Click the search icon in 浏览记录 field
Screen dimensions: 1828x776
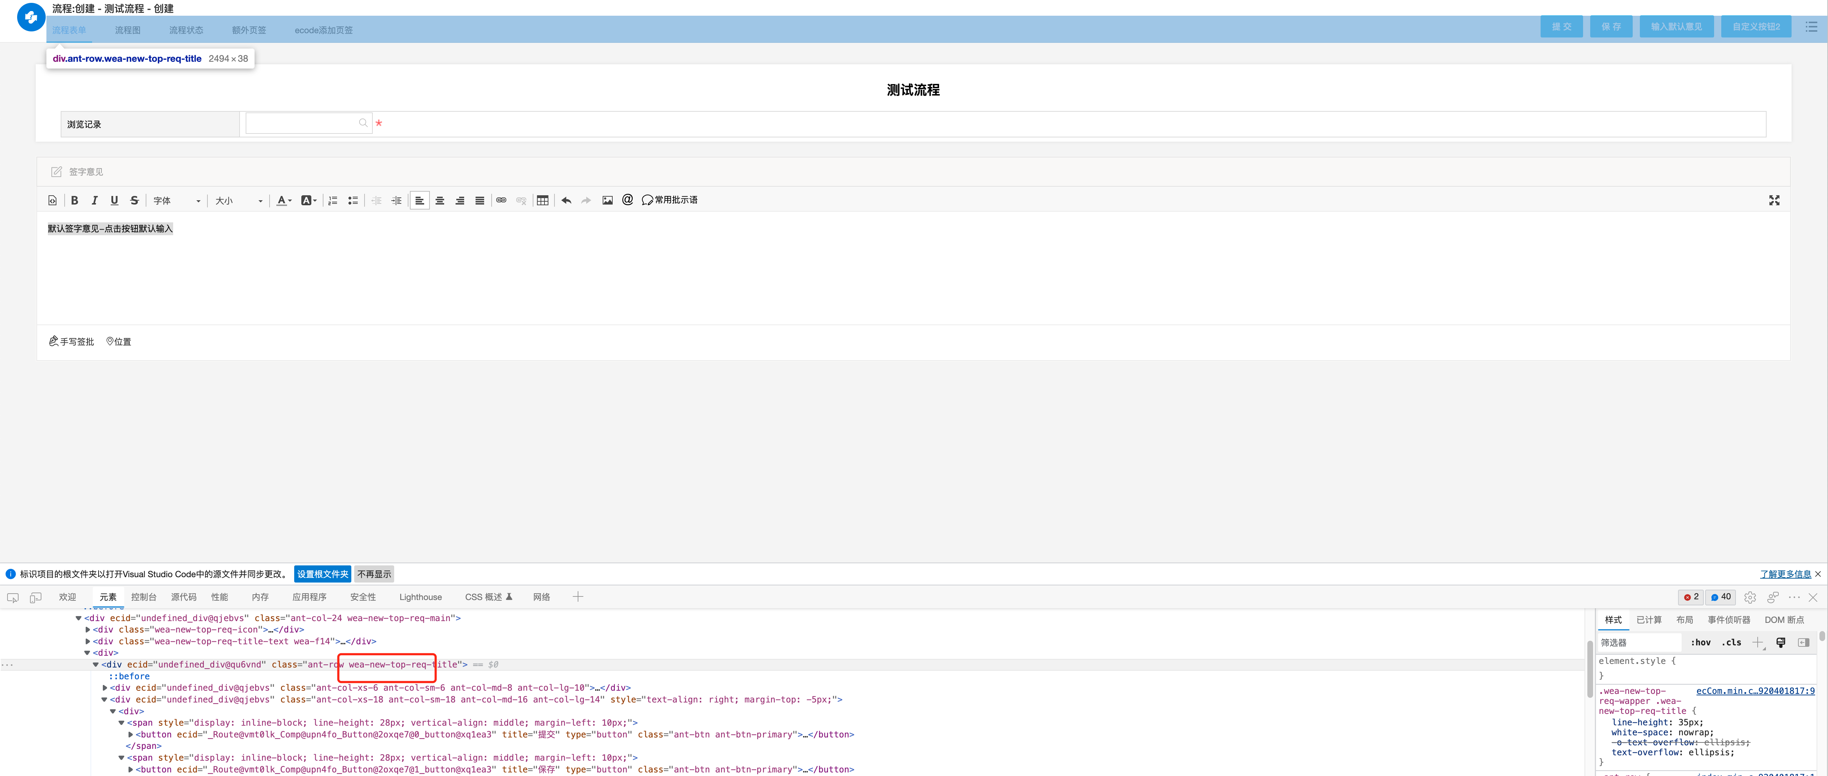363,124
